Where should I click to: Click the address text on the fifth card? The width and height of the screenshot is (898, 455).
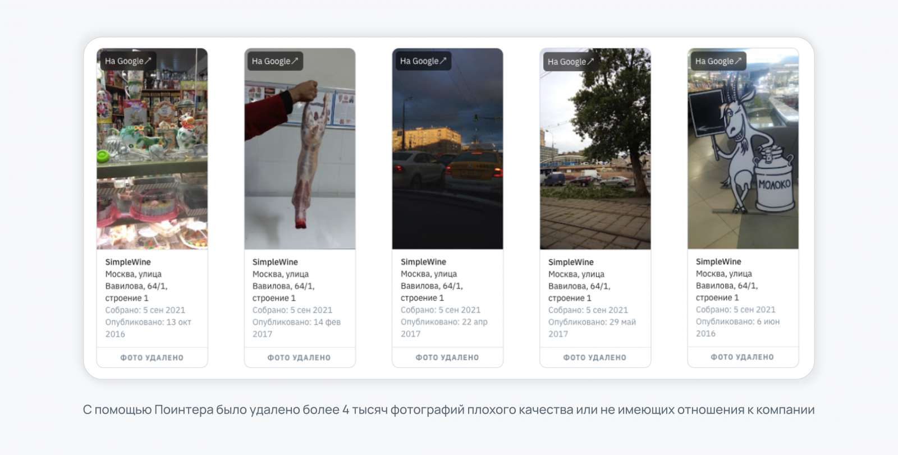[727, 286]
